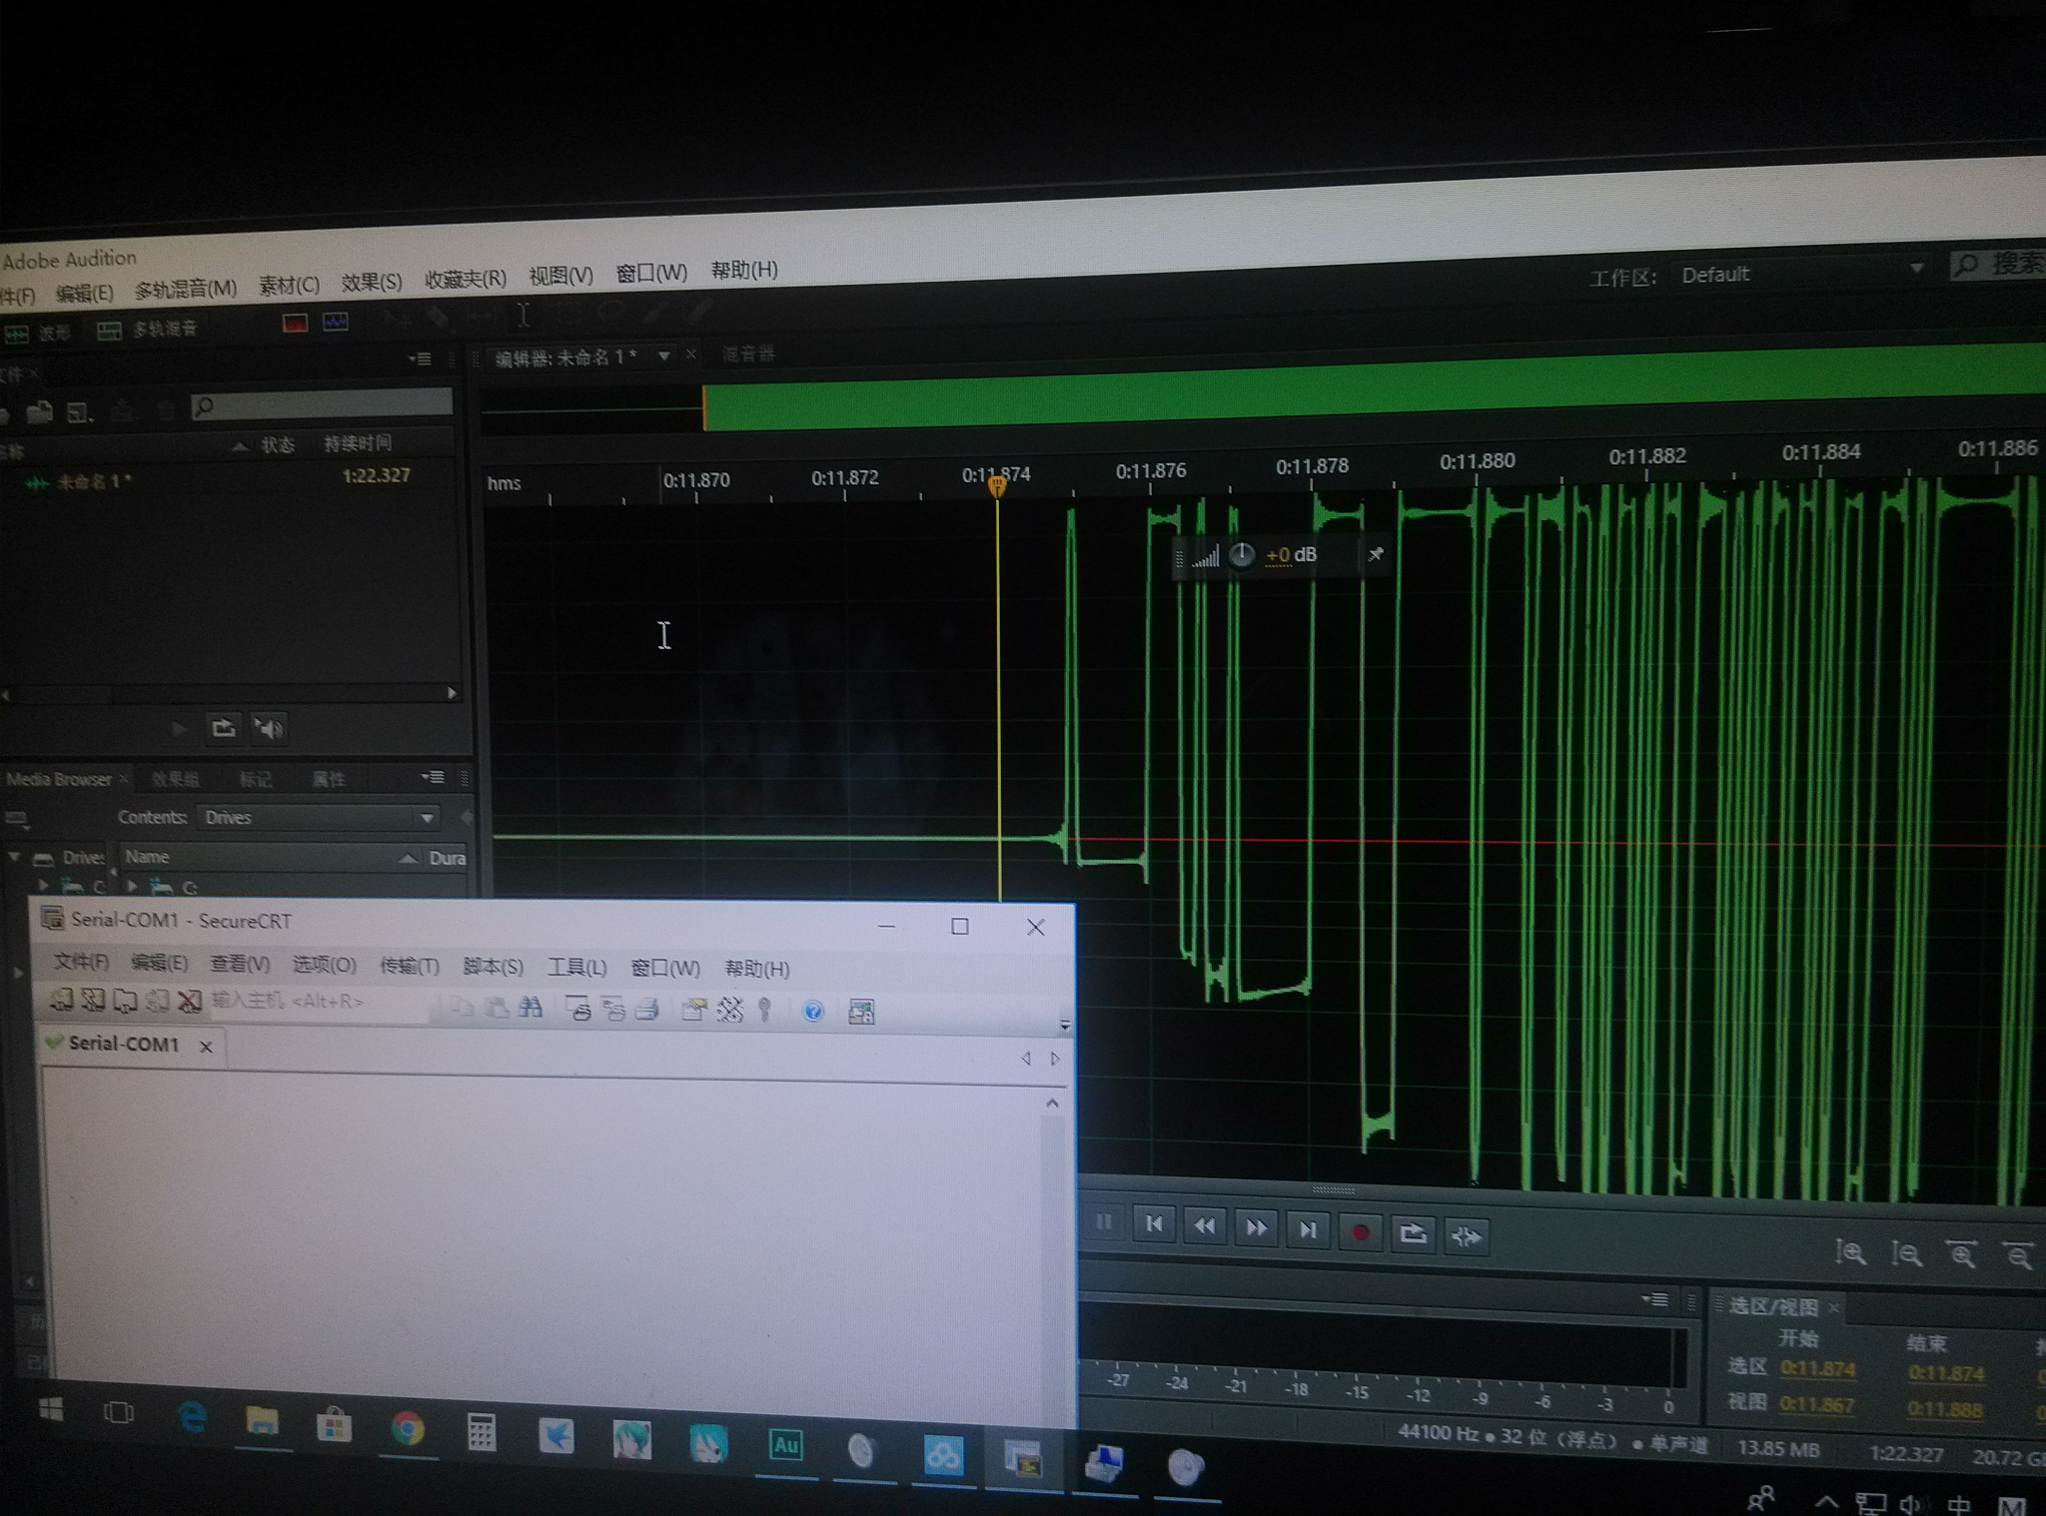2046x1516 pixels.
Task: Open the 效果(S) menu
Action: tap(372, 283)
